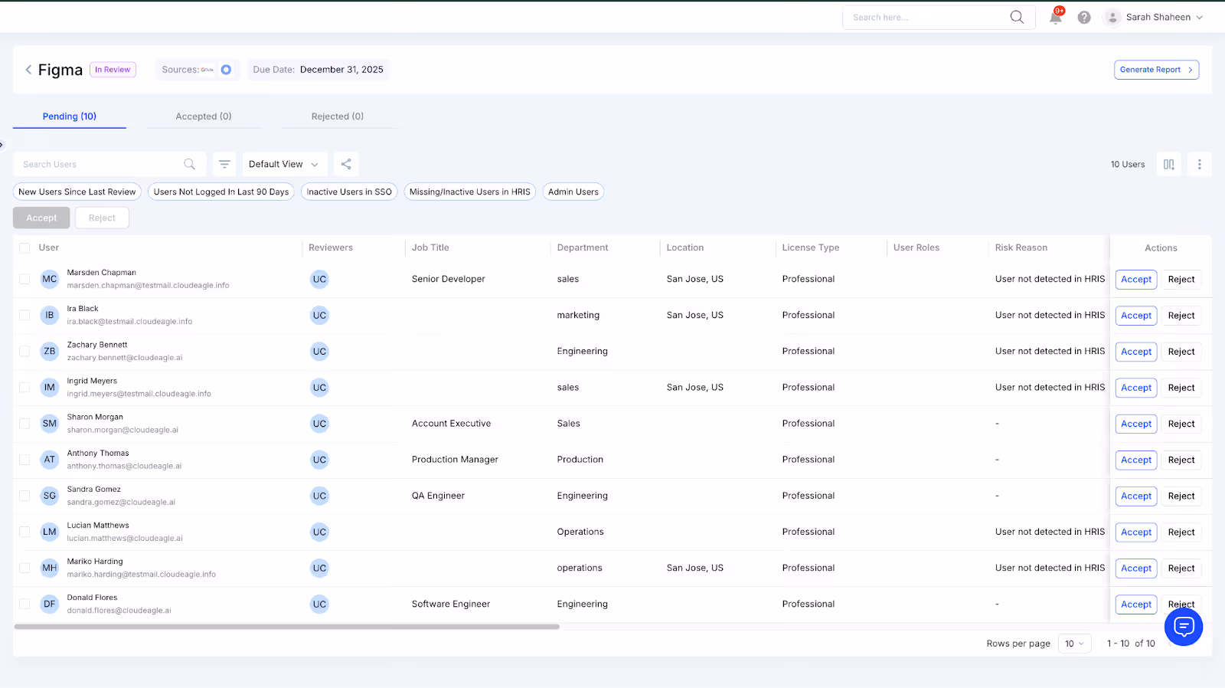1225x688 pixels.
Task: Click UC reviewer badge in Sandra Gomez row
Action: pos(319,496)
